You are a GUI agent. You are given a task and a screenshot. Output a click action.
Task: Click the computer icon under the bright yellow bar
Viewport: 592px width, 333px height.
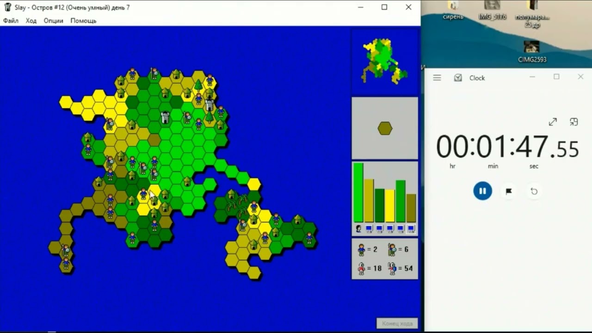pos(390,228)
